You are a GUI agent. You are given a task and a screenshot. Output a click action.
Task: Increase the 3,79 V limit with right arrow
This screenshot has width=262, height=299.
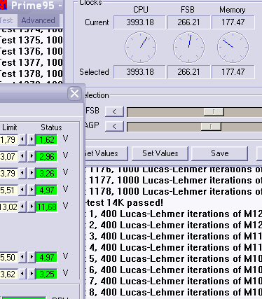32,173
